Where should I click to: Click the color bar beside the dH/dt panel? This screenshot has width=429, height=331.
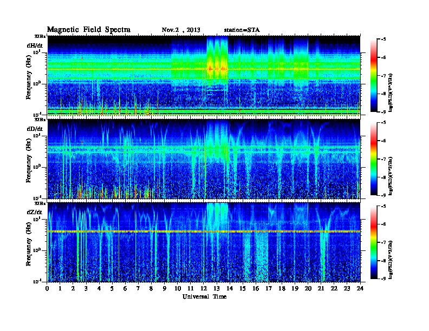[x=374, y=75]
